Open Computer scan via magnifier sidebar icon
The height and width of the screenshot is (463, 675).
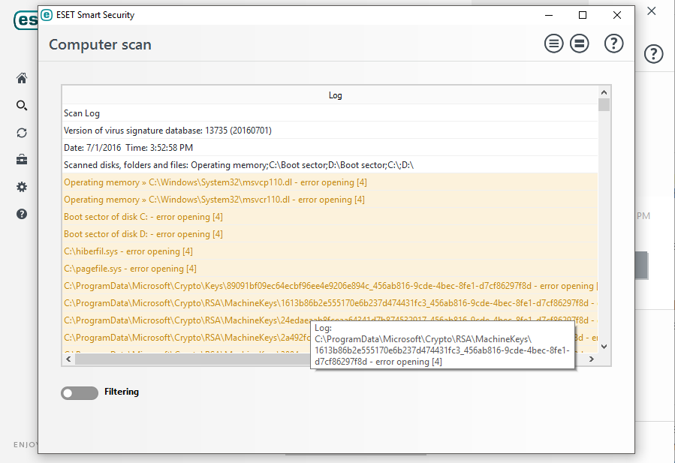(22, 105)
